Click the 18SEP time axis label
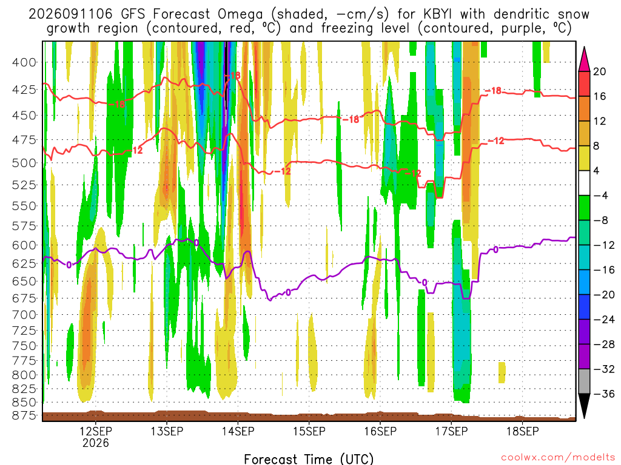Viewport: 621px width, 465px height. tap(523, 431)
